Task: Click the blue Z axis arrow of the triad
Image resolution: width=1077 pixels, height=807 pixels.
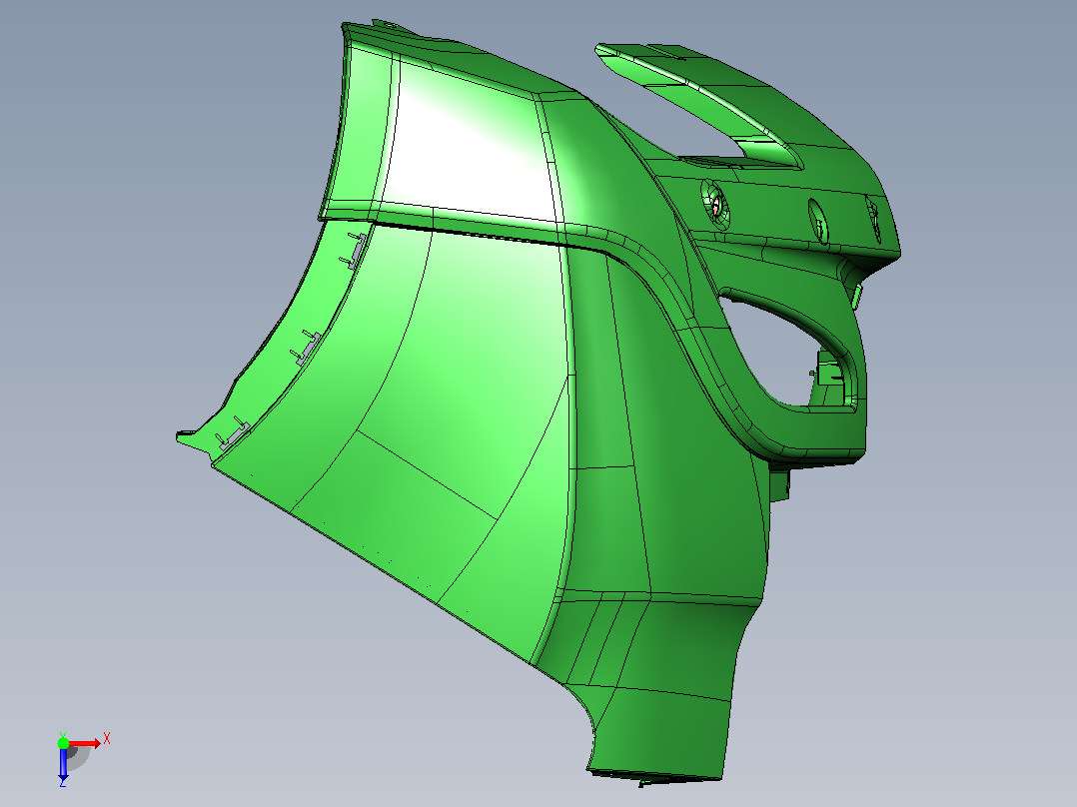Action: point(63,763)
